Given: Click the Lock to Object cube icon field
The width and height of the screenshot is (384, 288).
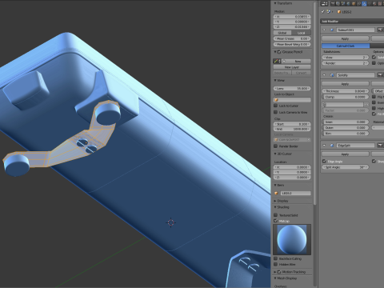Looking at the screenshot, I should [292, 100].
